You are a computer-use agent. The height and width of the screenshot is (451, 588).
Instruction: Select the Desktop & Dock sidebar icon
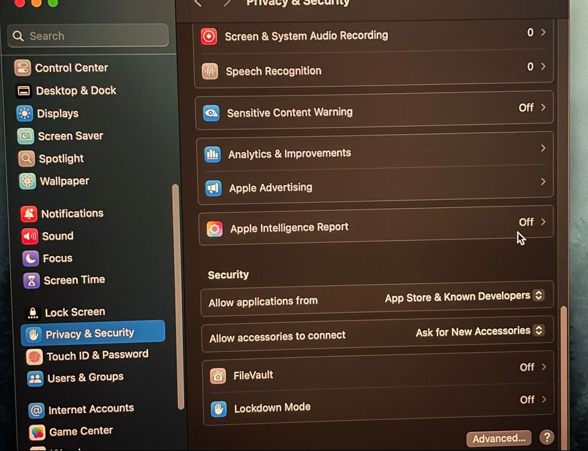24,91
